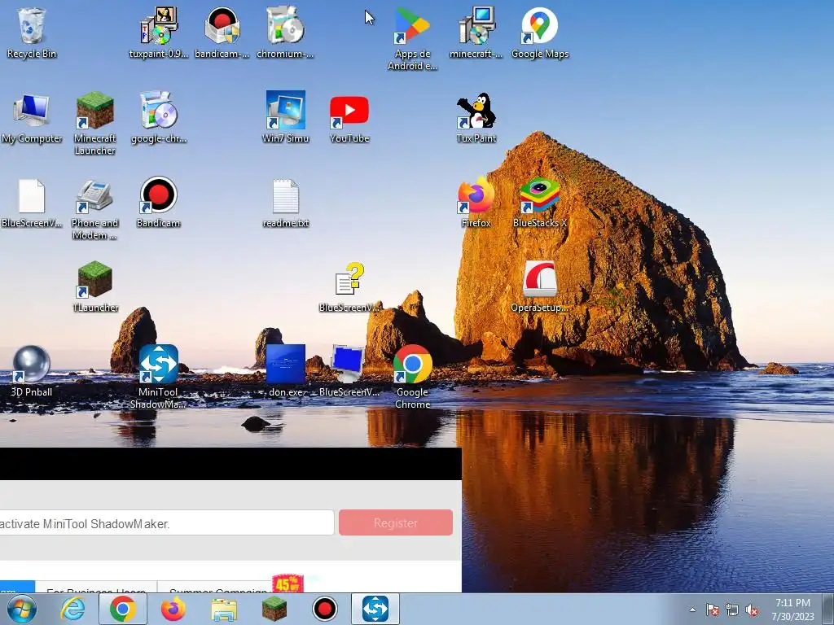Open the clock showing 7:11 PM
834x625 pixels.
coord(792,610)
